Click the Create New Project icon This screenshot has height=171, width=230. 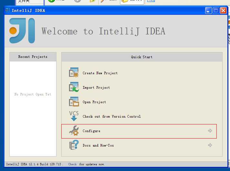pos(74,73)
